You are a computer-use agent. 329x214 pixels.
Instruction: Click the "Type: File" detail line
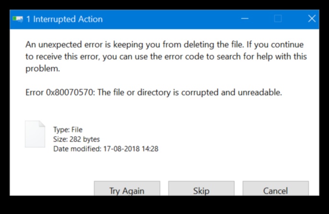coord(68,129)
